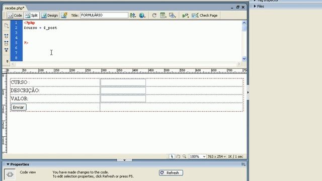Image resolution: width=322 pixels, height=181 pixels.
Task: Click the Check Page button
Action: 205,16
